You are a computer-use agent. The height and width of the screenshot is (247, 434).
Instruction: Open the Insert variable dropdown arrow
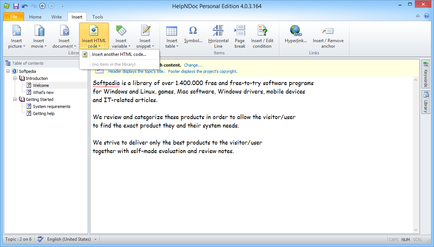[x=129, y=46]
